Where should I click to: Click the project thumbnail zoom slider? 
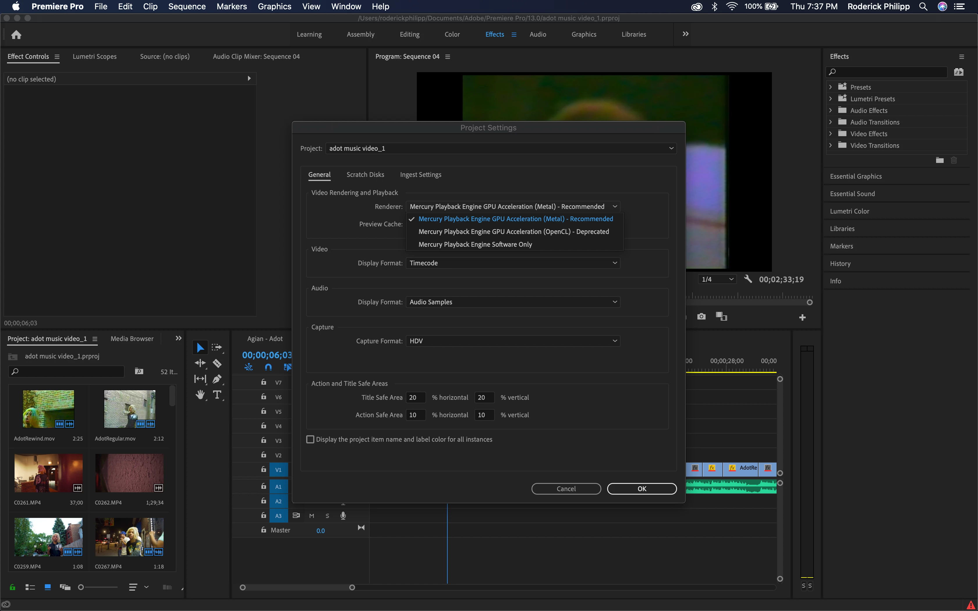[81, 587]
